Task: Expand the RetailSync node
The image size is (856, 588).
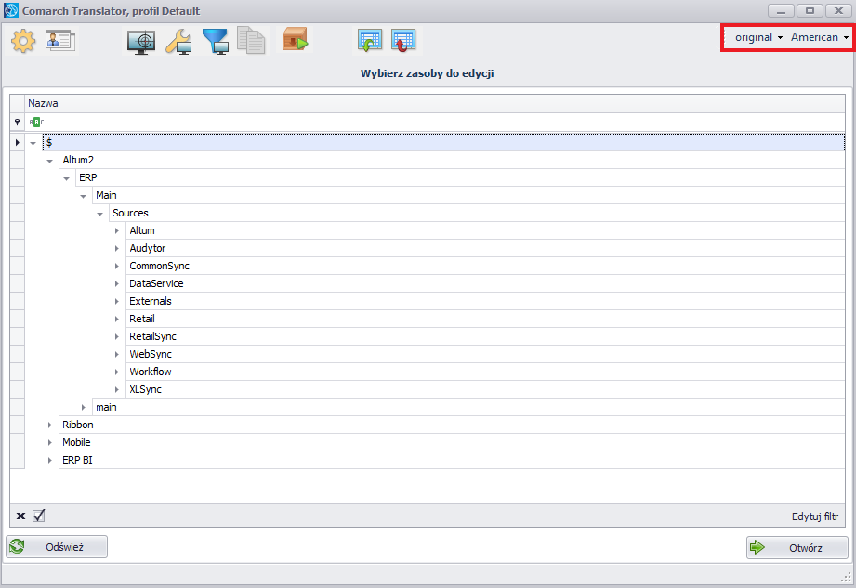Action: click(117, 336)
